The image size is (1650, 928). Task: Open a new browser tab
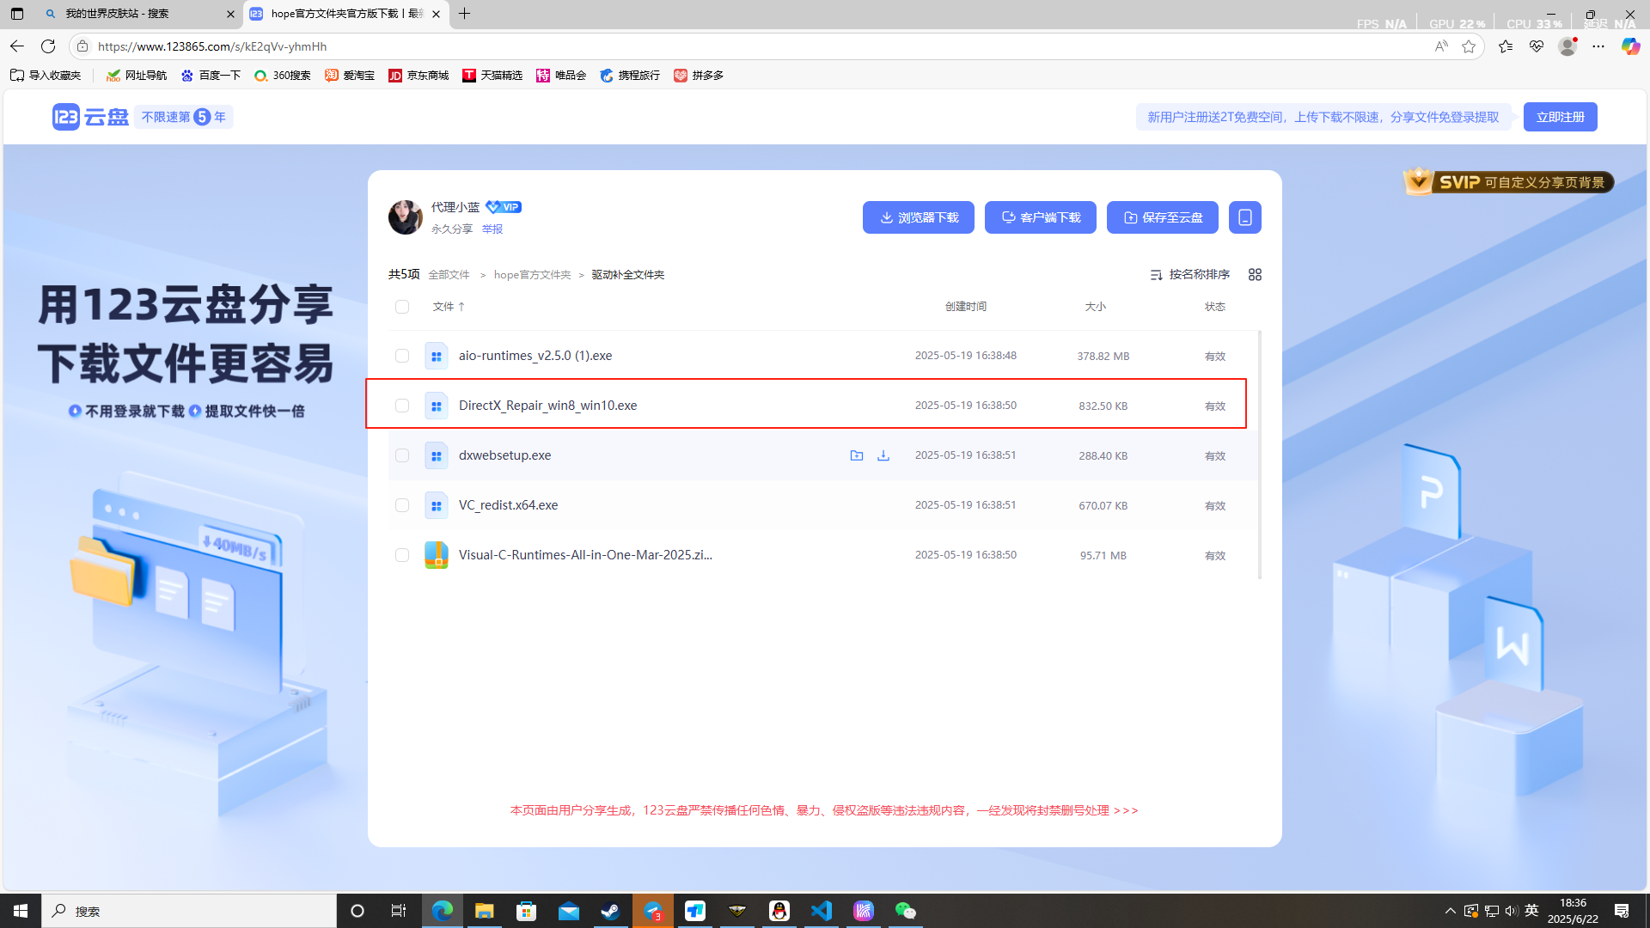[x=465, y=14]
